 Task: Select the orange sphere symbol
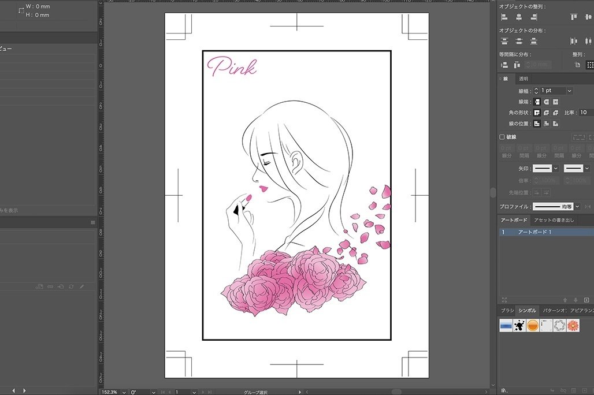[533, 325]
